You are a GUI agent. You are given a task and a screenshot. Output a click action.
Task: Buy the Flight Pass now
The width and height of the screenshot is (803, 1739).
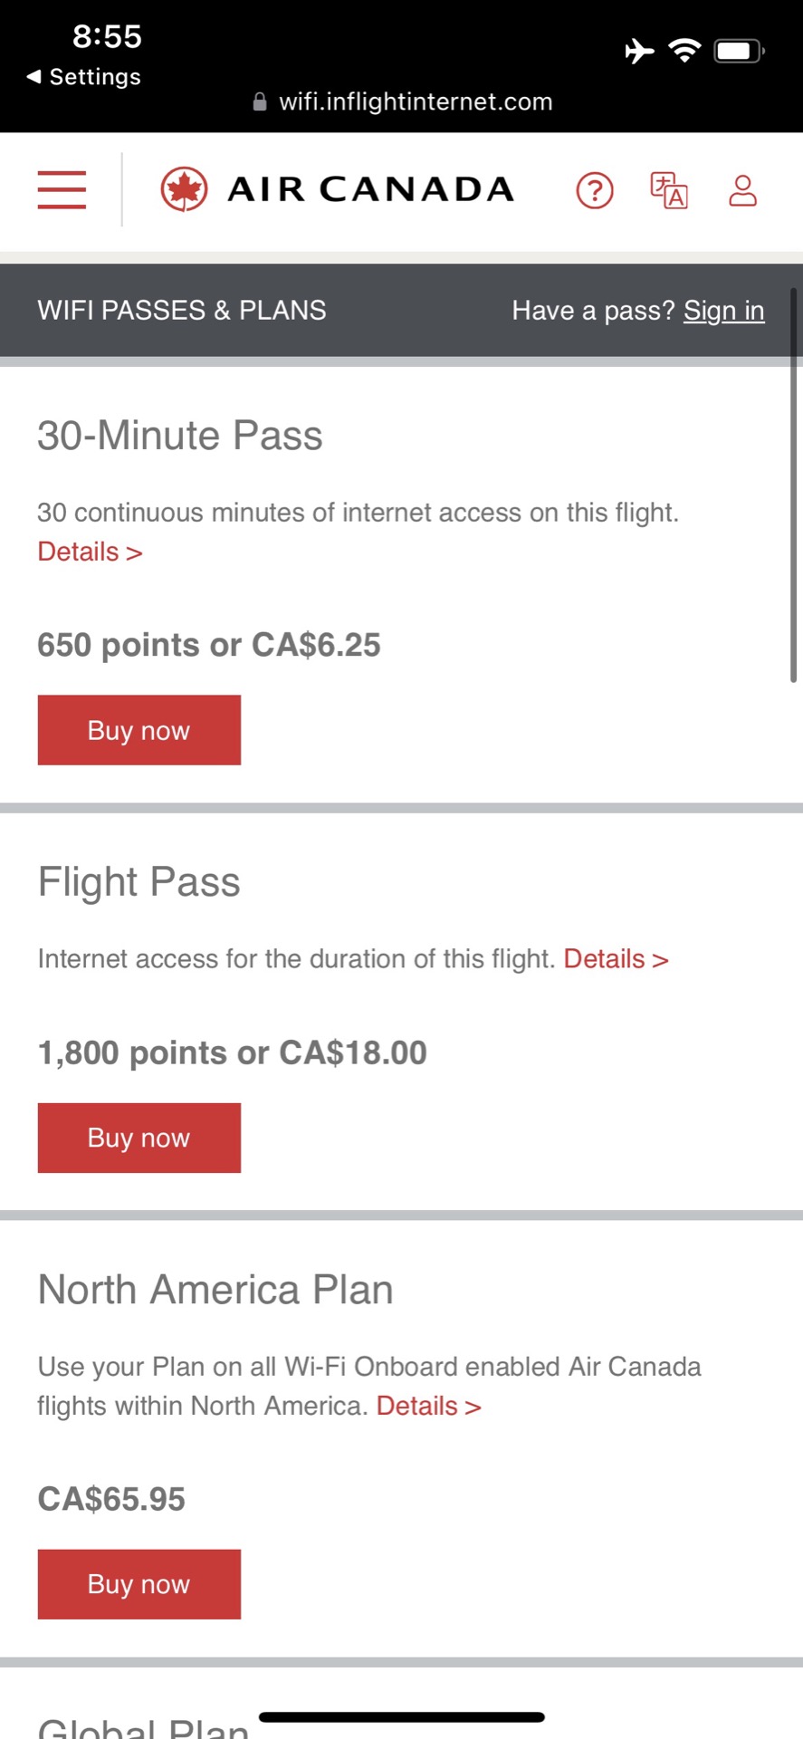click(139, 1138)
